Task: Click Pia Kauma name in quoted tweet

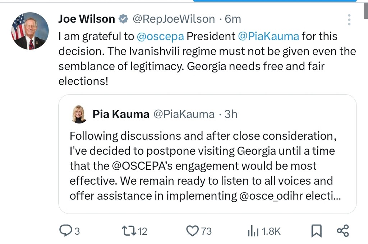Action: 121,114
